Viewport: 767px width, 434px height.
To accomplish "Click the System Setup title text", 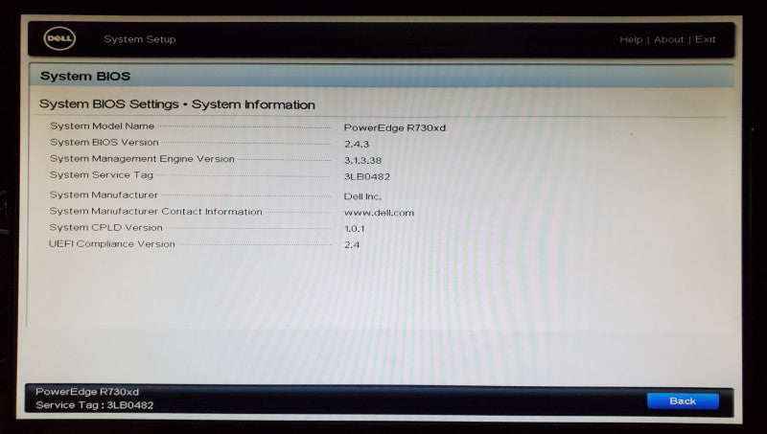I will (139, 39).
